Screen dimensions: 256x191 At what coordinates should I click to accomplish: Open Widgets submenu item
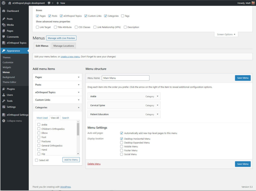pyautogui.click(x=7, y=67)
